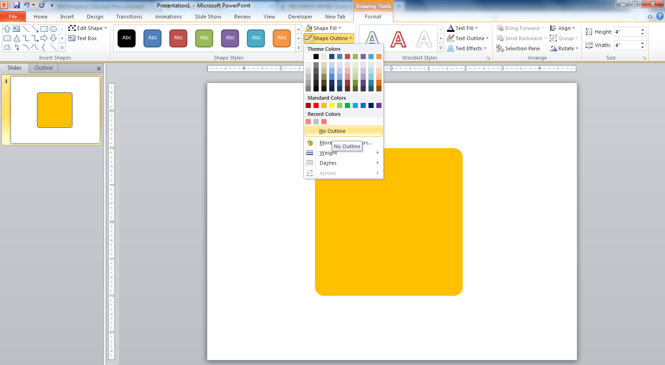Image resolution: width=665 pixels, height=365 pixels.
Task: Select the Left Brace shape
Action: tap(44, 47)
